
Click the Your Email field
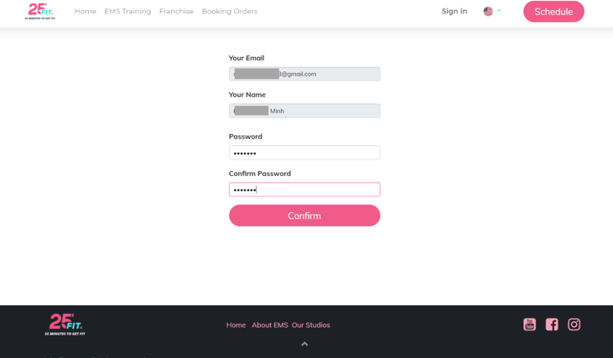point(304,74)
